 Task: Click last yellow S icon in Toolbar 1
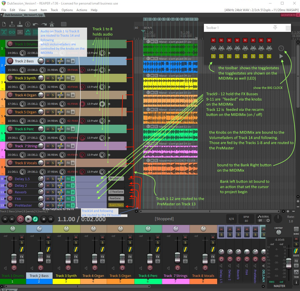tap(269, 56)
